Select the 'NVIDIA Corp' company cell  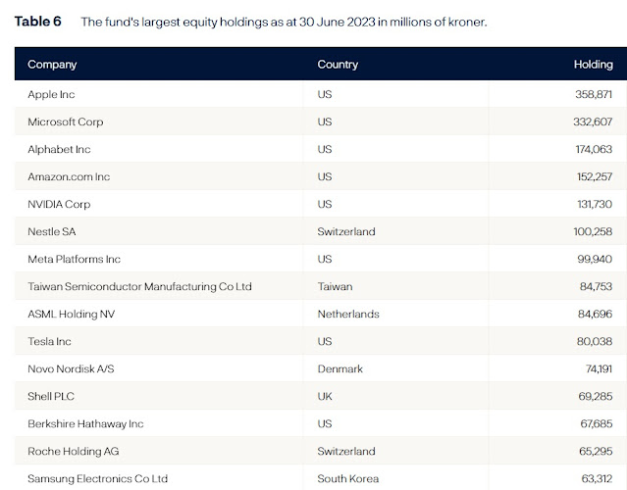click(x=59, y=204)
